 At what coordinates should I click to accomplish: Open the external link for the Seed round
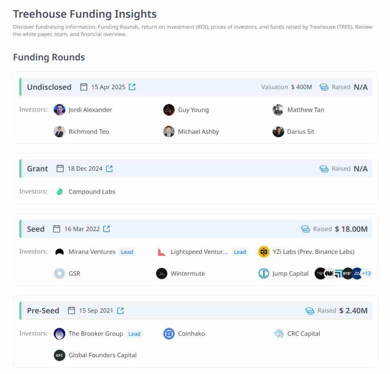[x=106, y=229]
